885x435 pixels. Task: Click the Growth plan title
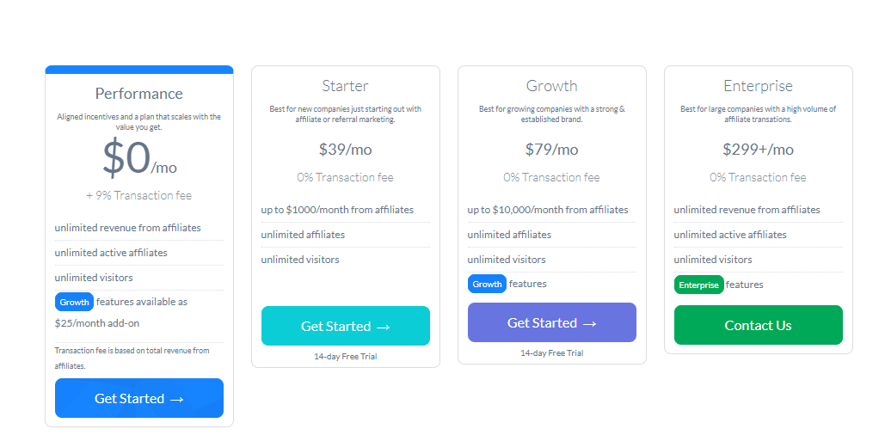[551, 86]
